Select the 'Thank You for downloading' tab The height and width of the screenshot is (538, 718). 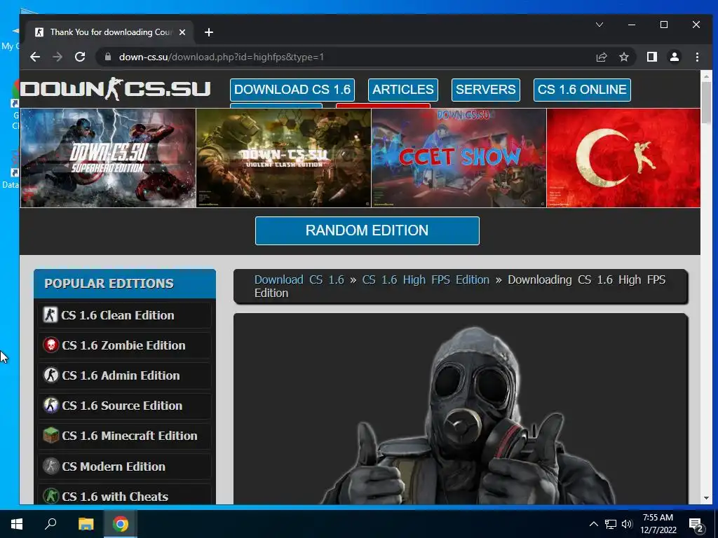point(110,32)
